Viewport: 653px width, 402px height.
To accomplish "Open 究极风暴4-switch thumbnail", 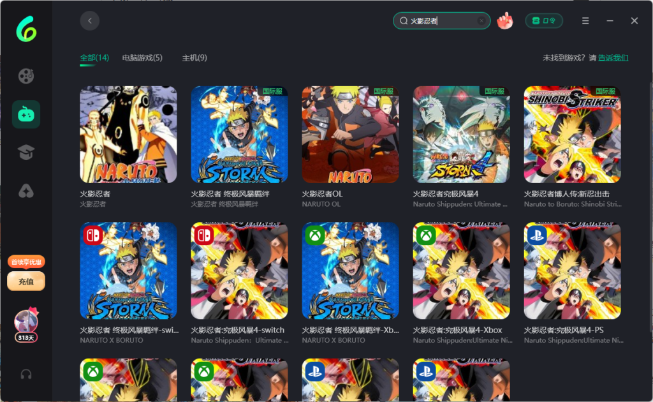I will click(239, 271).
